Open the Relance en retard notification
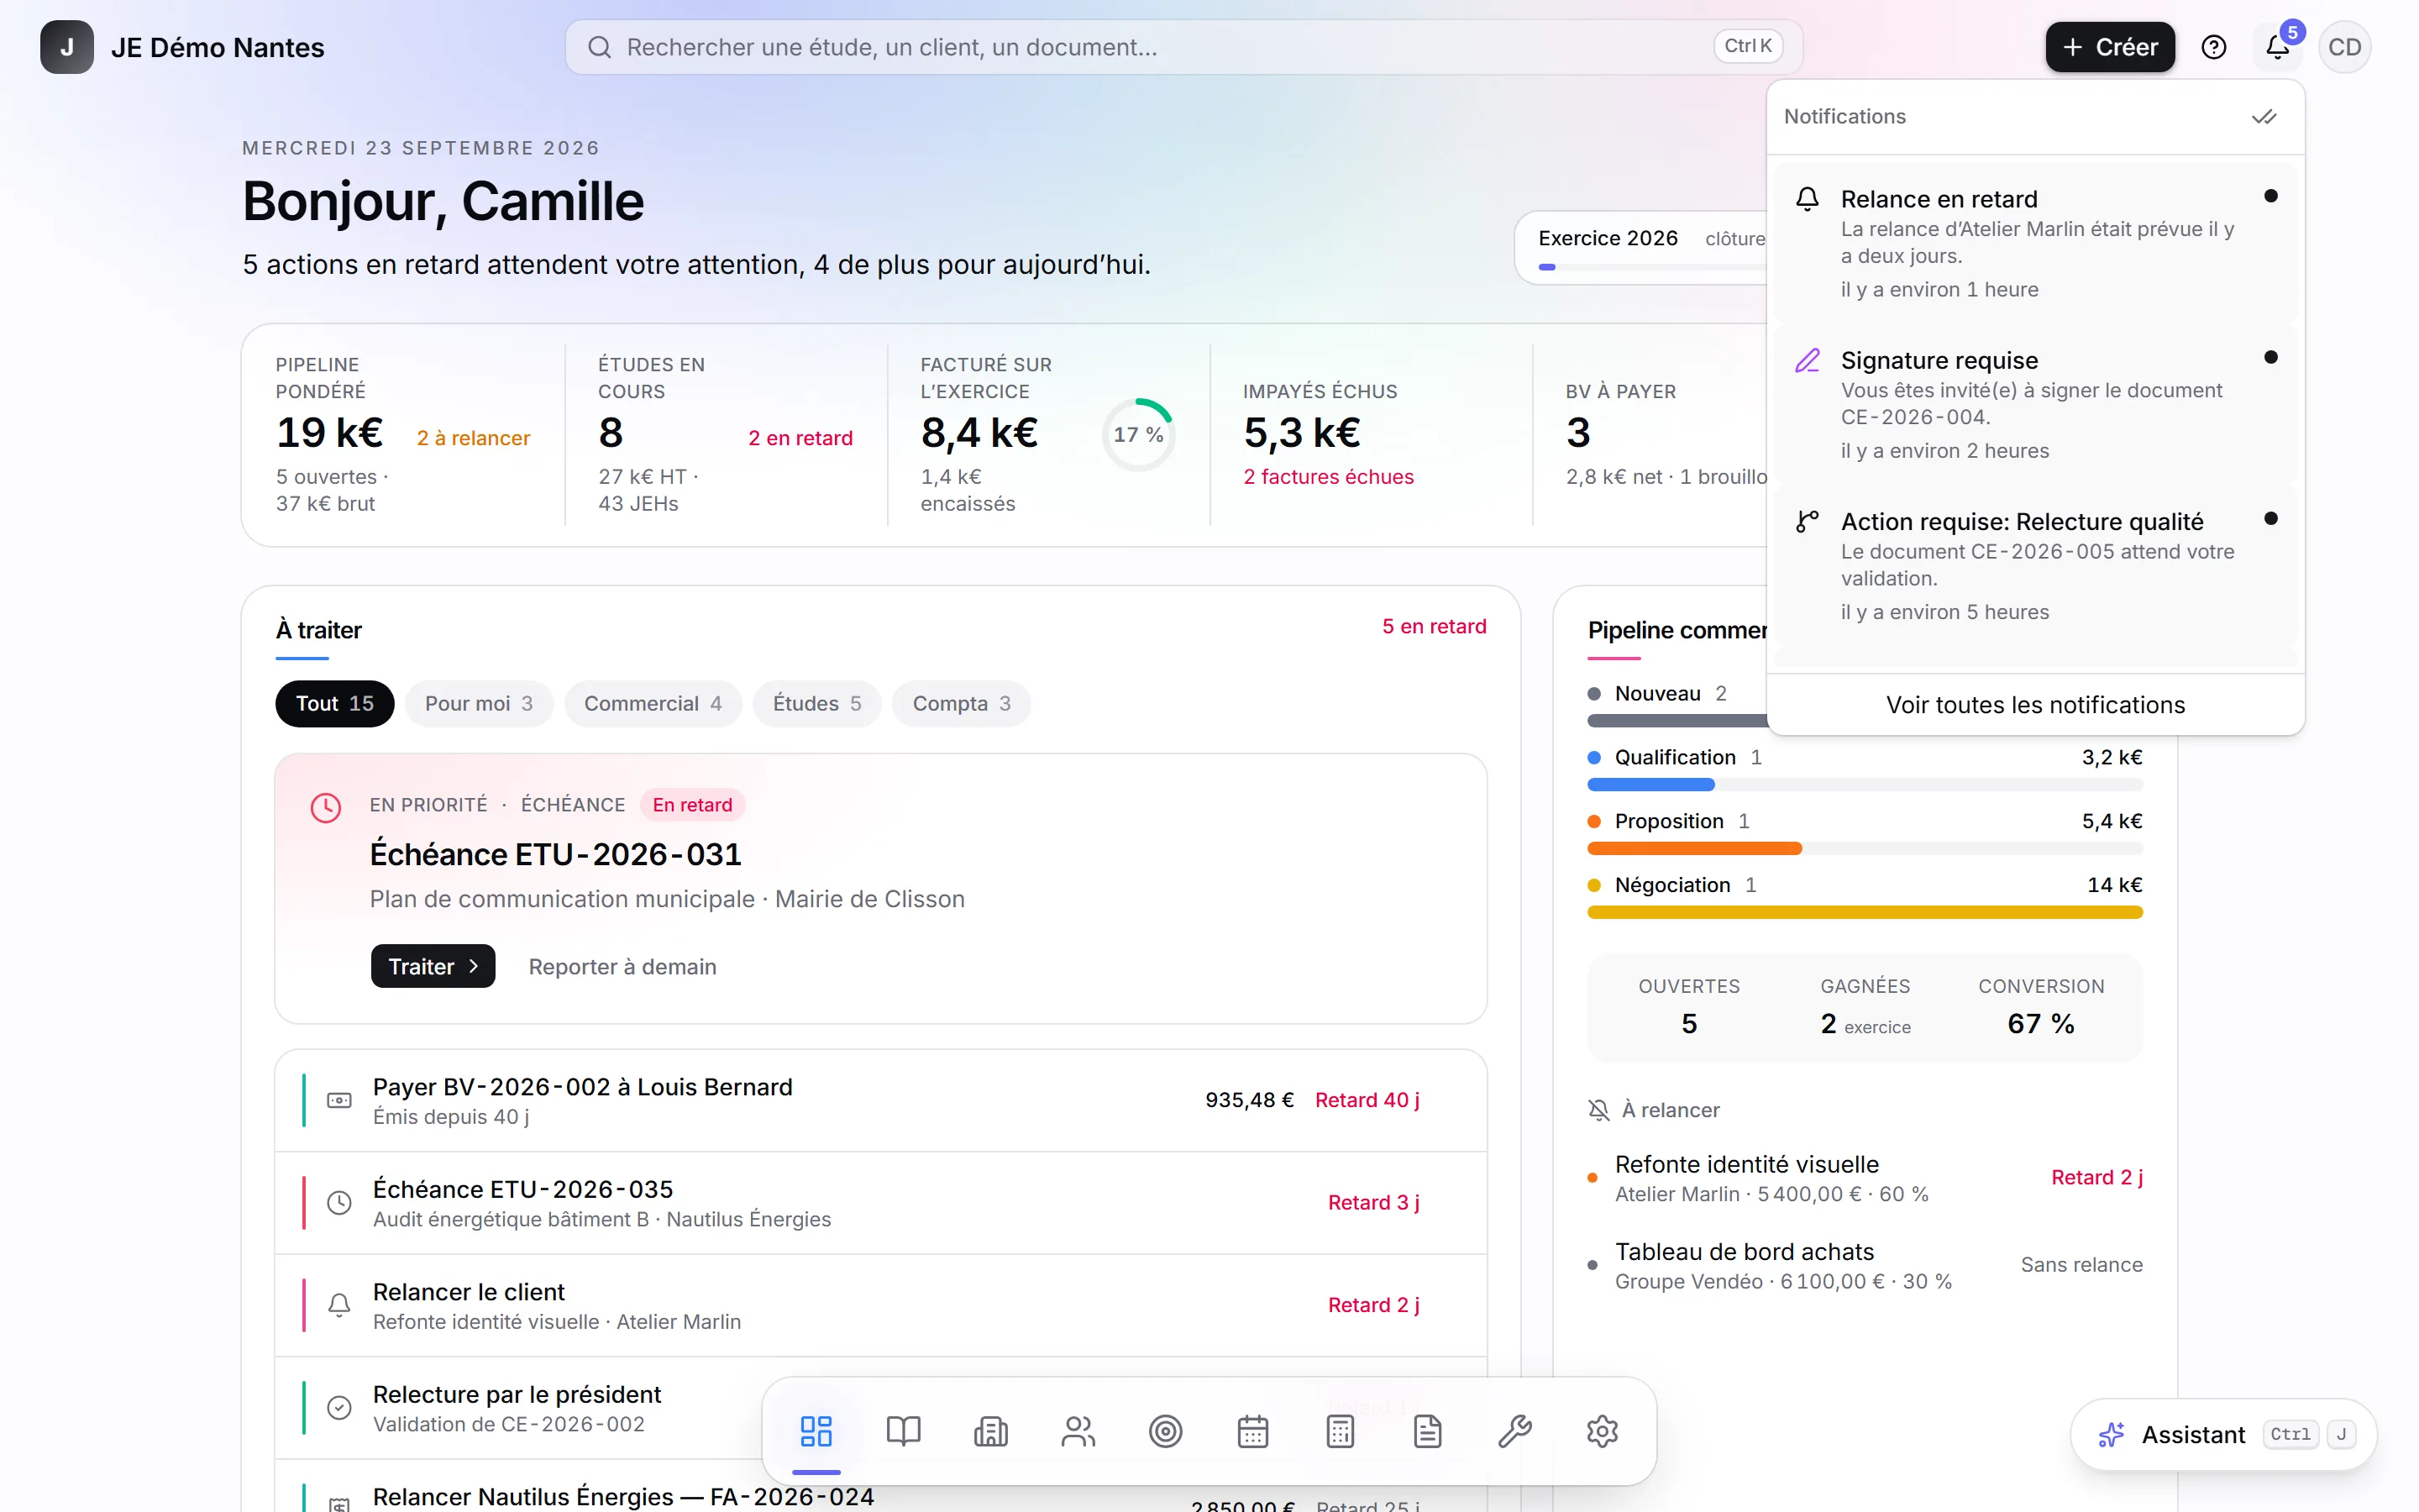The width and height of the screenshot is (2419, 1512). pyautogui.click(x=2035, y=243)
